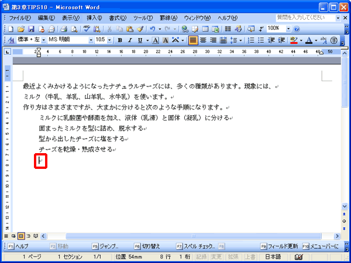
Task: Insert enclosed character icon
Action: pyautogui.click(x=334, y=40)
